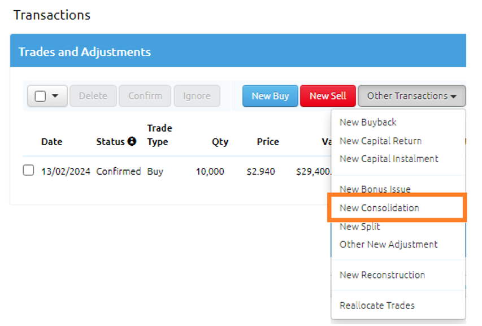Collapse the Other Transactions dropdown
The width and height of the screenshot is (482, 326).
pyautogui.click(x=411, y=96)
